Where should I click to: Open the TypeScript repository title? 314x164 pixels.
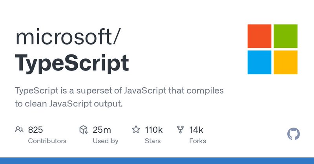pyautogui.click(x=72, y=63)
